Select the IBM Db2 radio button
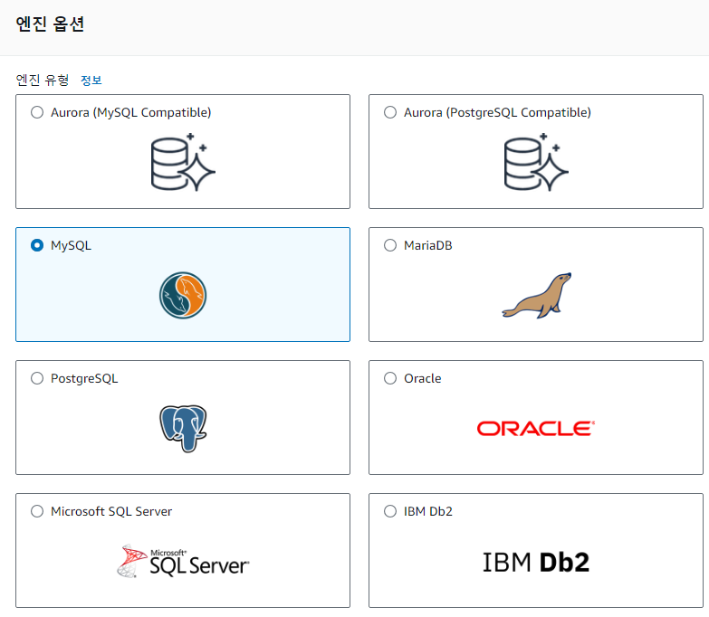 click(x=390, y=511)
